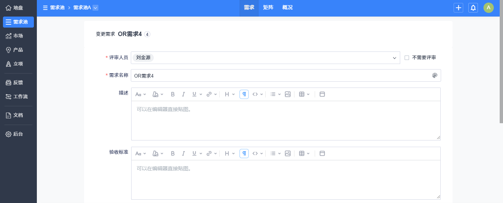
Task: Expand the 需求池A switcher dropdown
Action: click(95, 8)
